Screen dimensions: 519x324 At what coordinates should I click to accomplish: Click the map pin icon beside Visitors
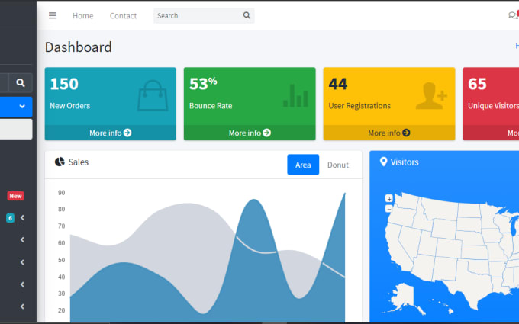(383, 162)
